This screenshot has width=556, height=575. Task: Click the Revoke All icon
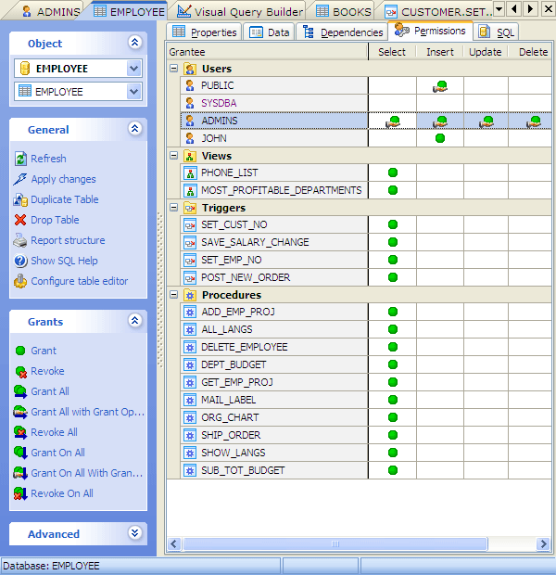click(20, 432)
